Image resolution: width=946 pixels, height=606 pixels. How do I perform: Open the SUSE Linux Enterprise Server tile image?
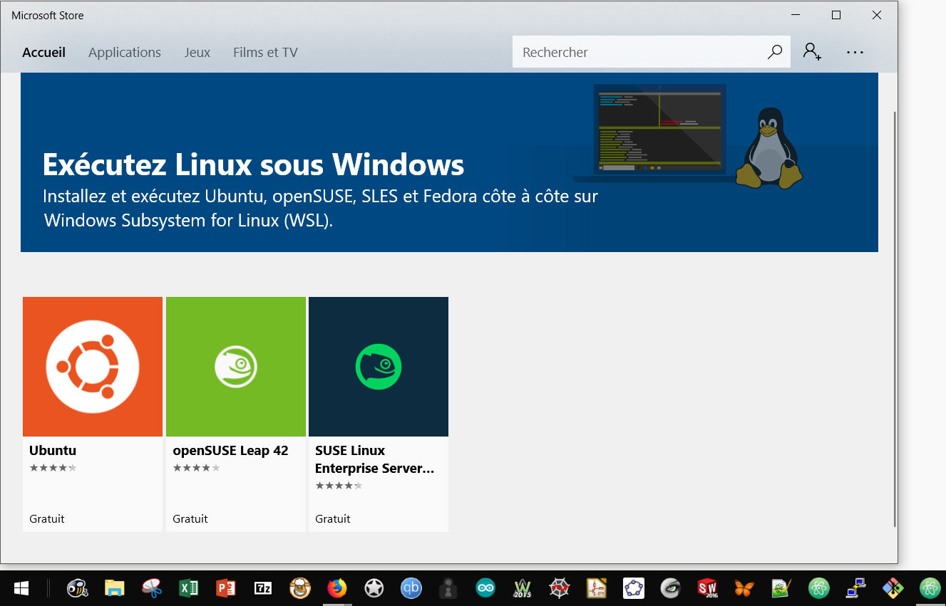pos(379,367)
